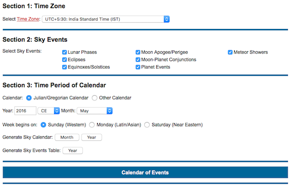Generate Sky Events Table Year button
Image resolution: width=290 pixels, height=186 pixels.
pos(72,151)
